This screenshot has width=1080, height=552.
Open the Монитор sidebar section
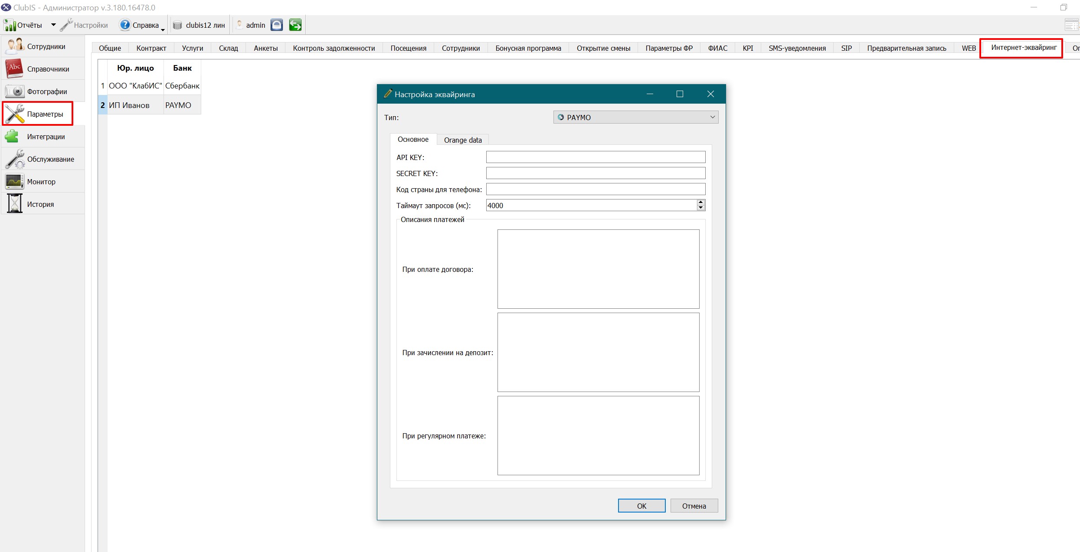(x=43, y=182)
